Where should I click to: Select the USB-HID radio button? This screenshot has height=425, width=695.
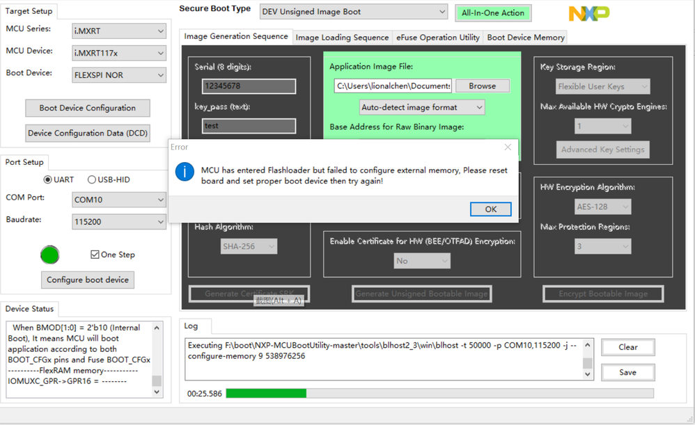coord(92,179)
